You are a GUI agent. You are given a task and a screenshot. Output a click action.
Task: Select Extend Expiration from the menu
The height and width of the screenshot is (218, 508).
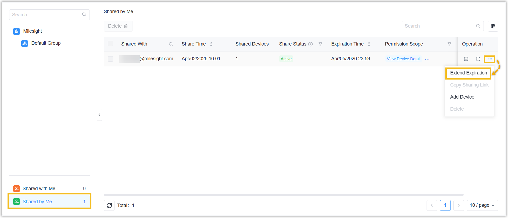468,73
